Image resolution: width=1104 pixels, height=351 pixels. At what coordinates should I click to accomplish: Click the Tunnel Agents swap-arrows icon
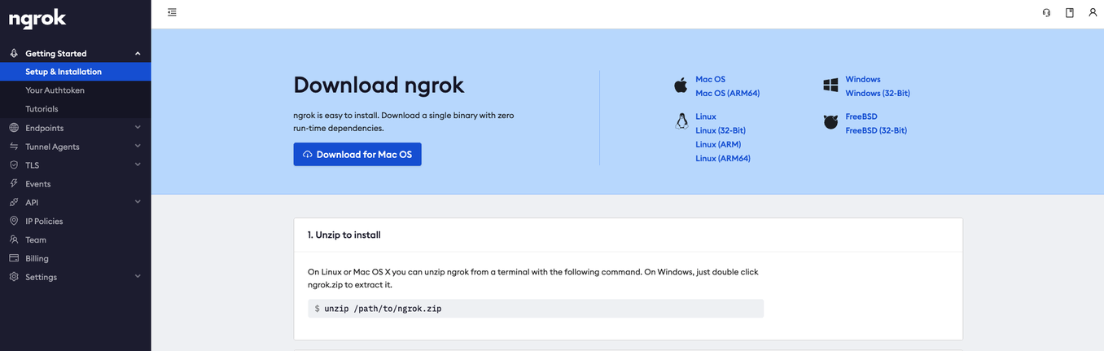tap(14, 147)
